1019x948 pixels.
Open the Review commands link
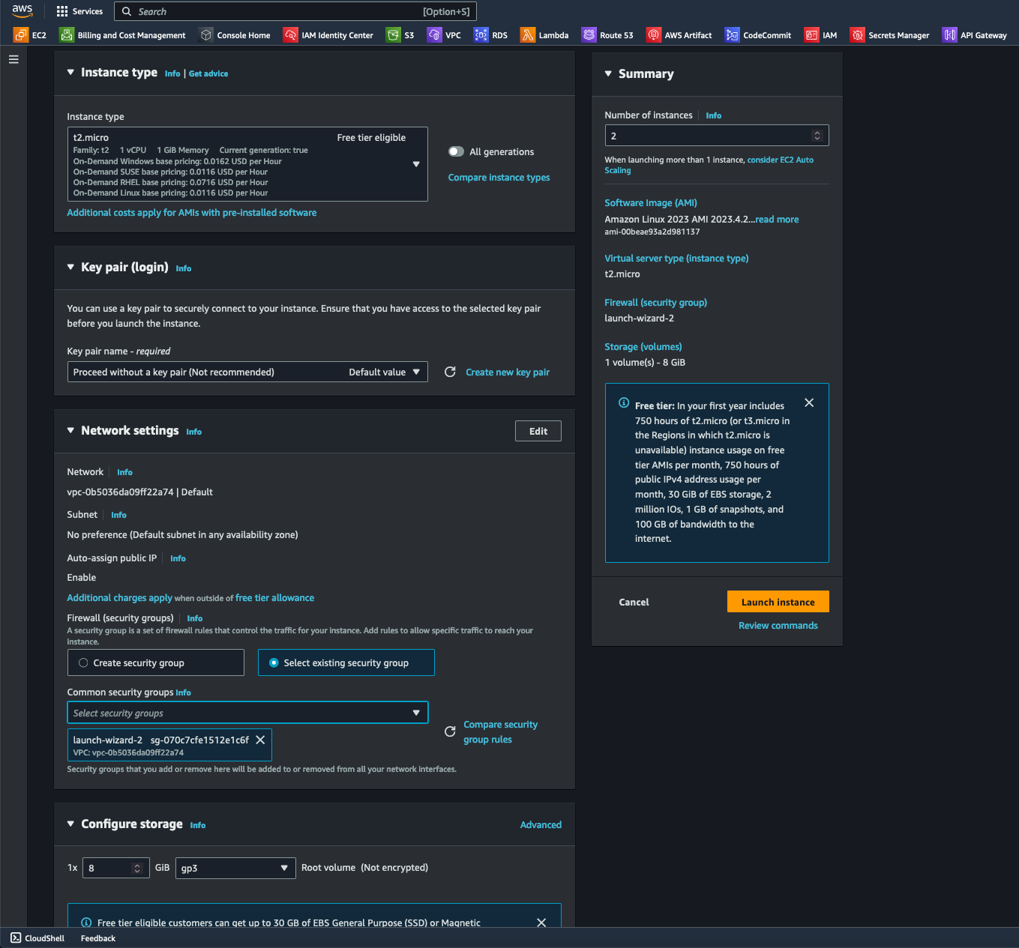pos(778,625)
